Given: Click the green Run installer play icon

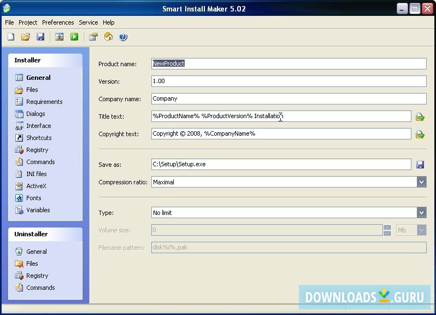Looking at the screenshot, I should [x=74, y=37].
